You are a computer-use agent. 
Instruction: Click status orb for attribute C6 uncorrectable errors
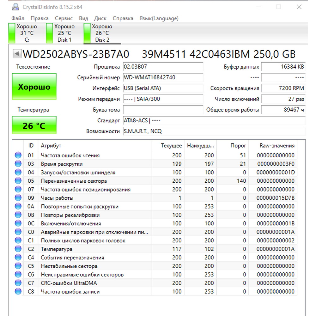click(18, 274)
